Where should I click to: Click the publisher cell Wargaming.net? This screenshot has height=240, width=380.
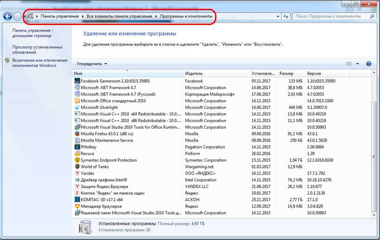(x=199, y=167)
